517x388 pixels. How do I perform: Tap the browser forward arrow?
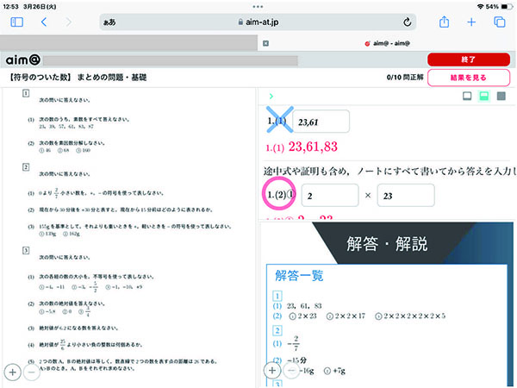[x=68, y=22]
